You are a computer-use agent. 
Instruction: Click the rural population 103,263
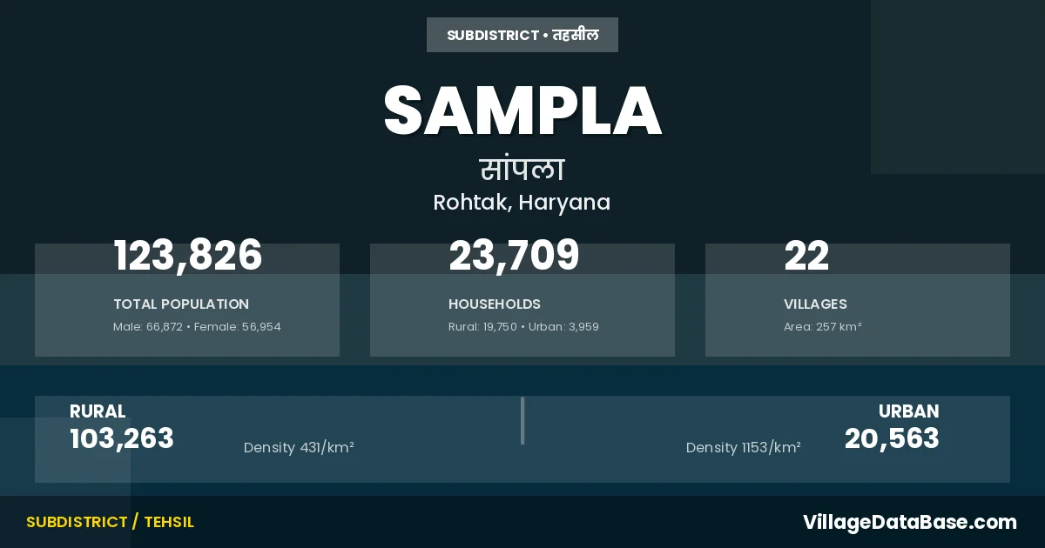pos(122,438)
